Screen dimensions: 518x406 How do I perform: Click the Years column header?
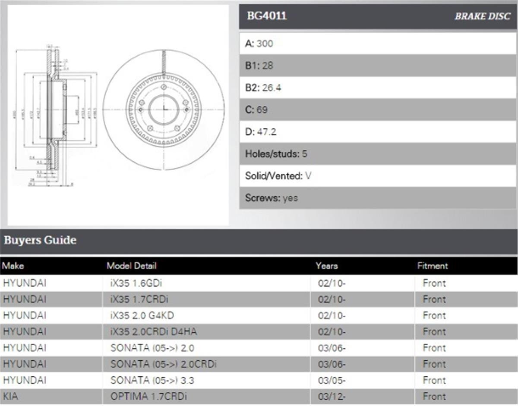point(327,265)
